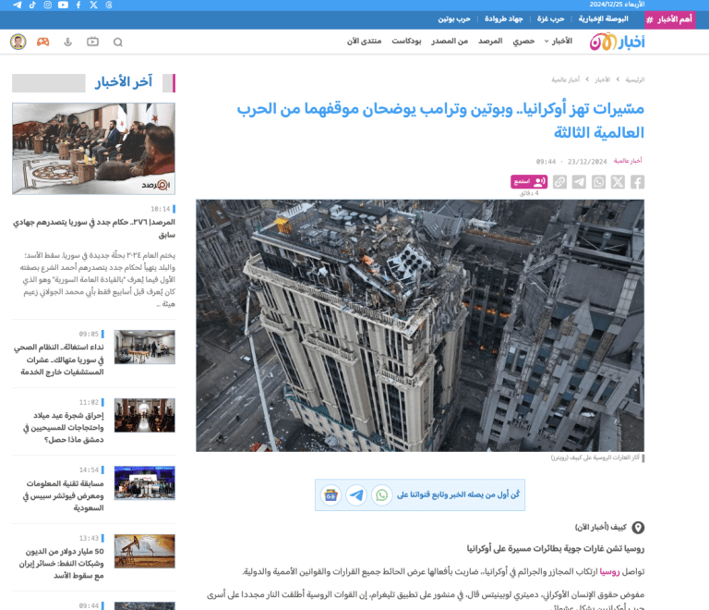Image resolution: width=709 pixels, height=610 pixels.
Task: Share the article on X
Action: 618,182
